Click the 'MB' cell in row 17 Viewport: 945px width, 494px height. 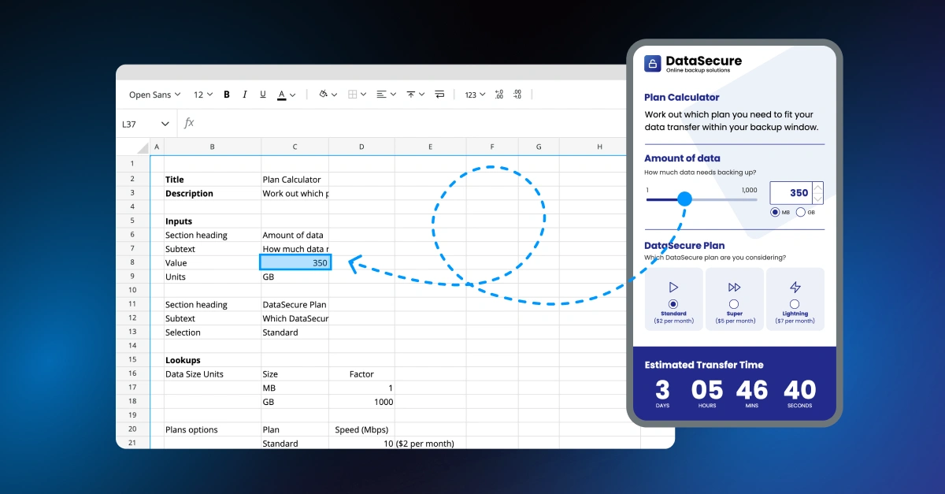pyautogui.click(x=295, y=388)
